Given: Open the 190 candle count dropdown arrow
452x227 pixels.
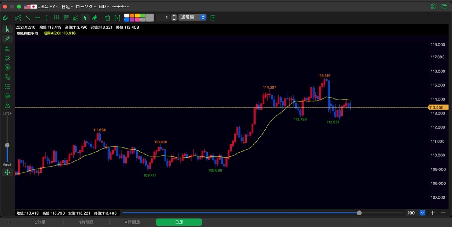Looking at the screenshot, I should [x=422, y=213].
